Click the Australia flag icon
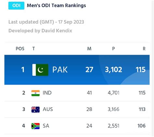154x137 pixels. coord(35,110)
